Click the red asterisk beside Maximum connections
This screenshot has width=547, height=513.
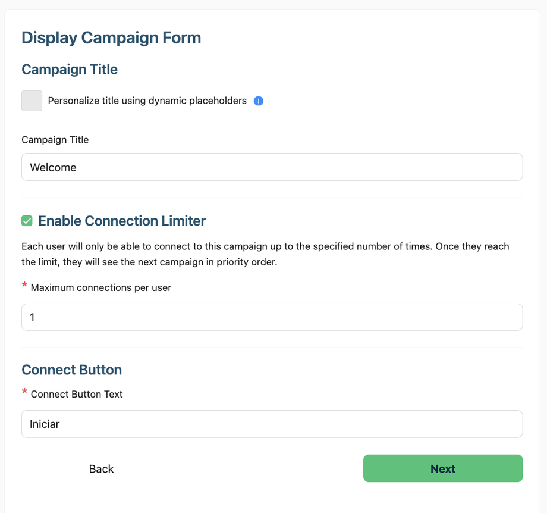(24, 286)
